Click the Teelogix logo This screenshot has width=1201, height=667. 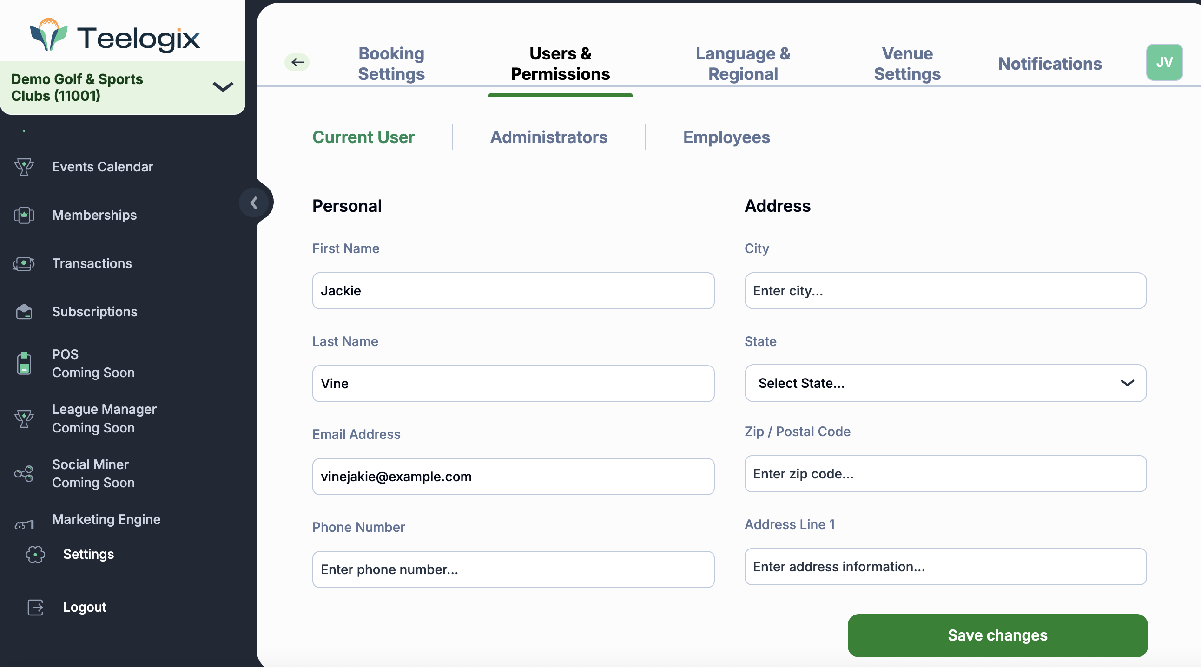click(115, 35)
